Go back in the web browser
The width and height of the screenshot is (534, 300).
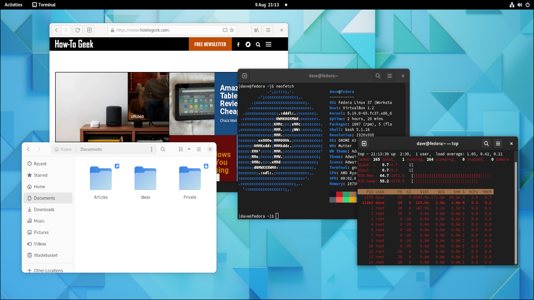tap(57, 30)
